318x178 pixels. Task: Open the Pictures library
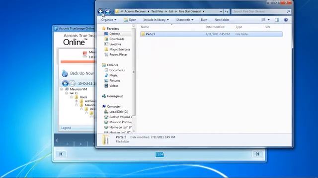click(x=115, y=81)
